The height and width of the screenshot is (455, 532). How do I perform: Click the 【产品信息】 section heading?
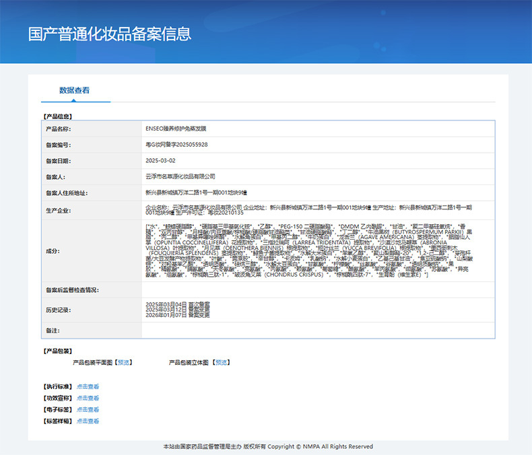tap(58, 116)
